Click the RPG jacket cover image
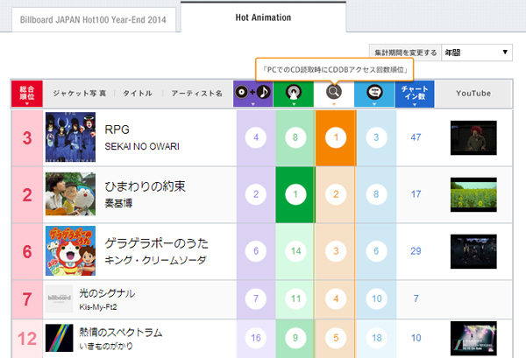The height and width of the screenshot is (358, 526). point(70,137)
